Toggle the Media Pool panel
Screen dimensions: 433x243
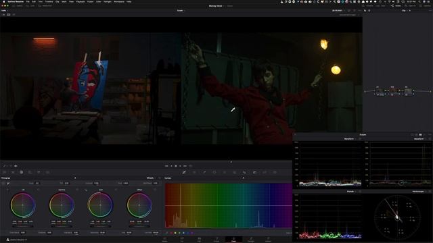45,6
